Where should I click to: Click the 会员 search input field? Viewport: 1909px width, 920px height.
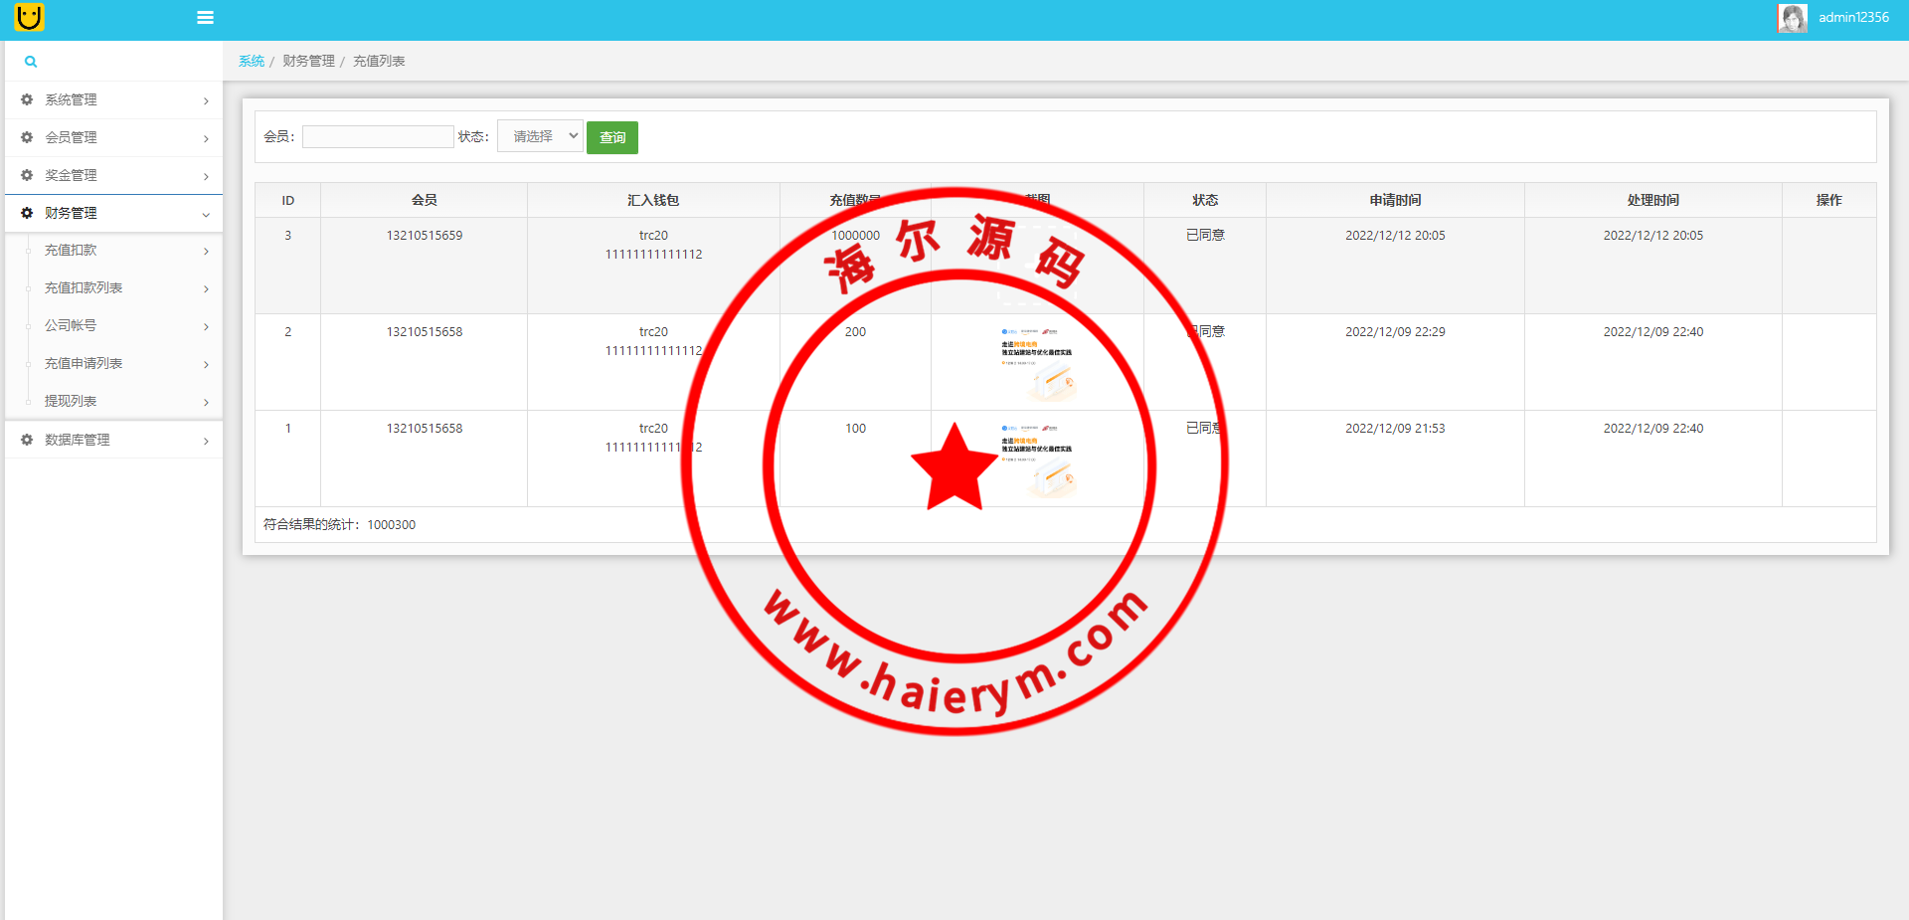pos(378,137)
